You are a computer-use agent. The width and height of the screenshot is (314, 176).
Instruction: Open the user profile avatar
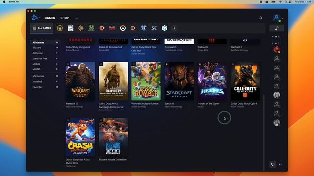pos(277,18)
